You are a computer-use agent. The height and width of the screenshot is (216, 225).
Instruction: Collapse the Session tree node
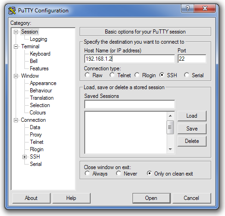pos(16,32)
